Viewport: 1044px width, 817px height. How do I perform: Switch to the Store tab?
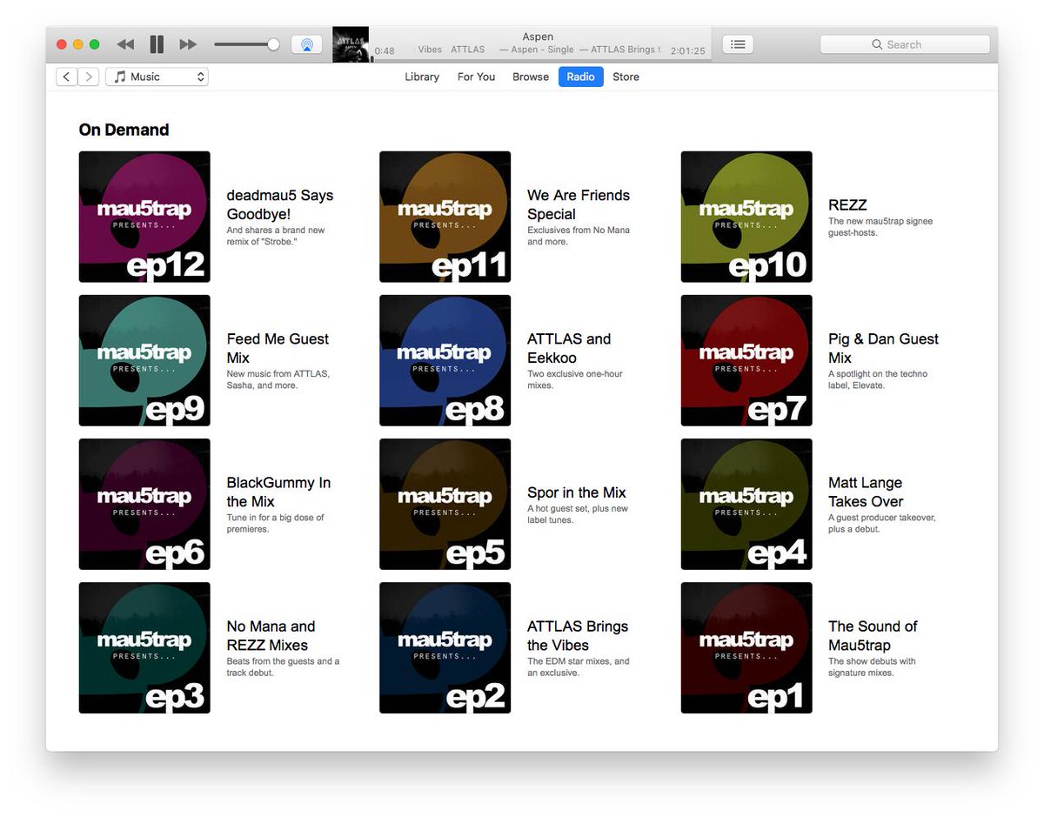pos(626,77)
